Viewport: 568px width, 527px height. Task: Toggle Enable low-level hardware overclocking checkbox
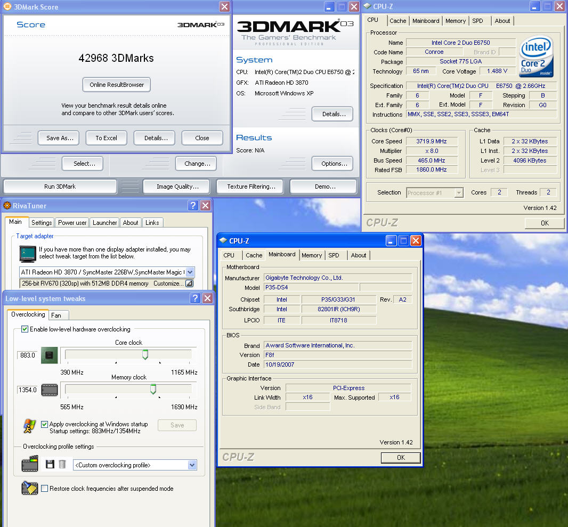pos(25,329)
